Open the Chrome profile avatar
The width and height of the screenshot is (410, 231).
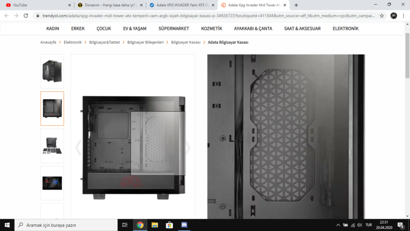[394, 15]
